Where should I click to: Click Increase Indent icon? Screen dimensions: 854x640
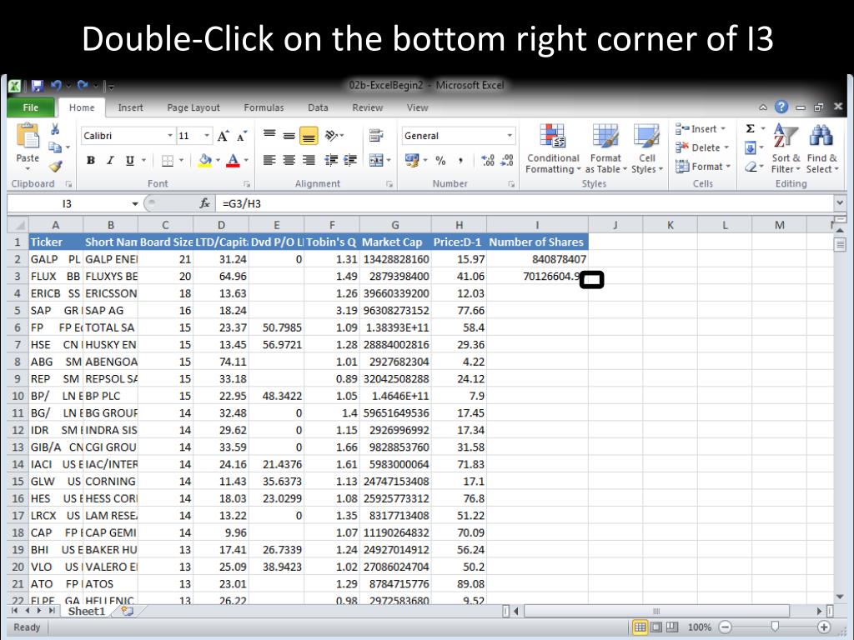click(x=350, y=160)
